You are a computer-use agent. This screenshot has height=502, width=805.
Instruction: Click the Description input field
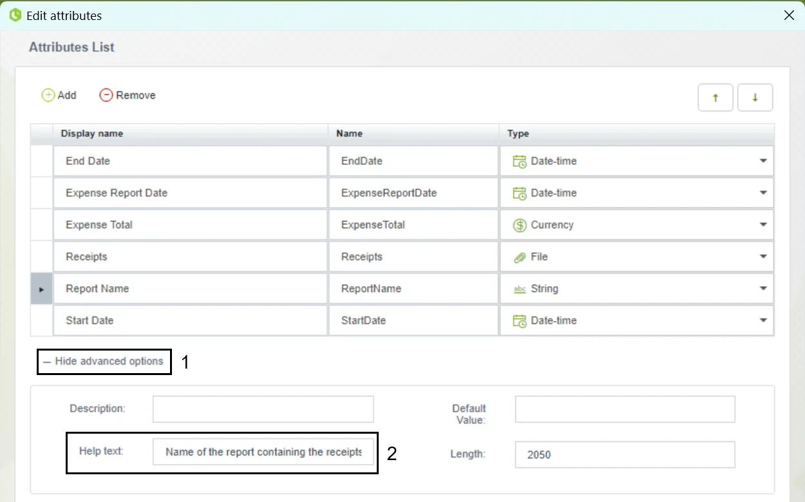pos(263,409)
